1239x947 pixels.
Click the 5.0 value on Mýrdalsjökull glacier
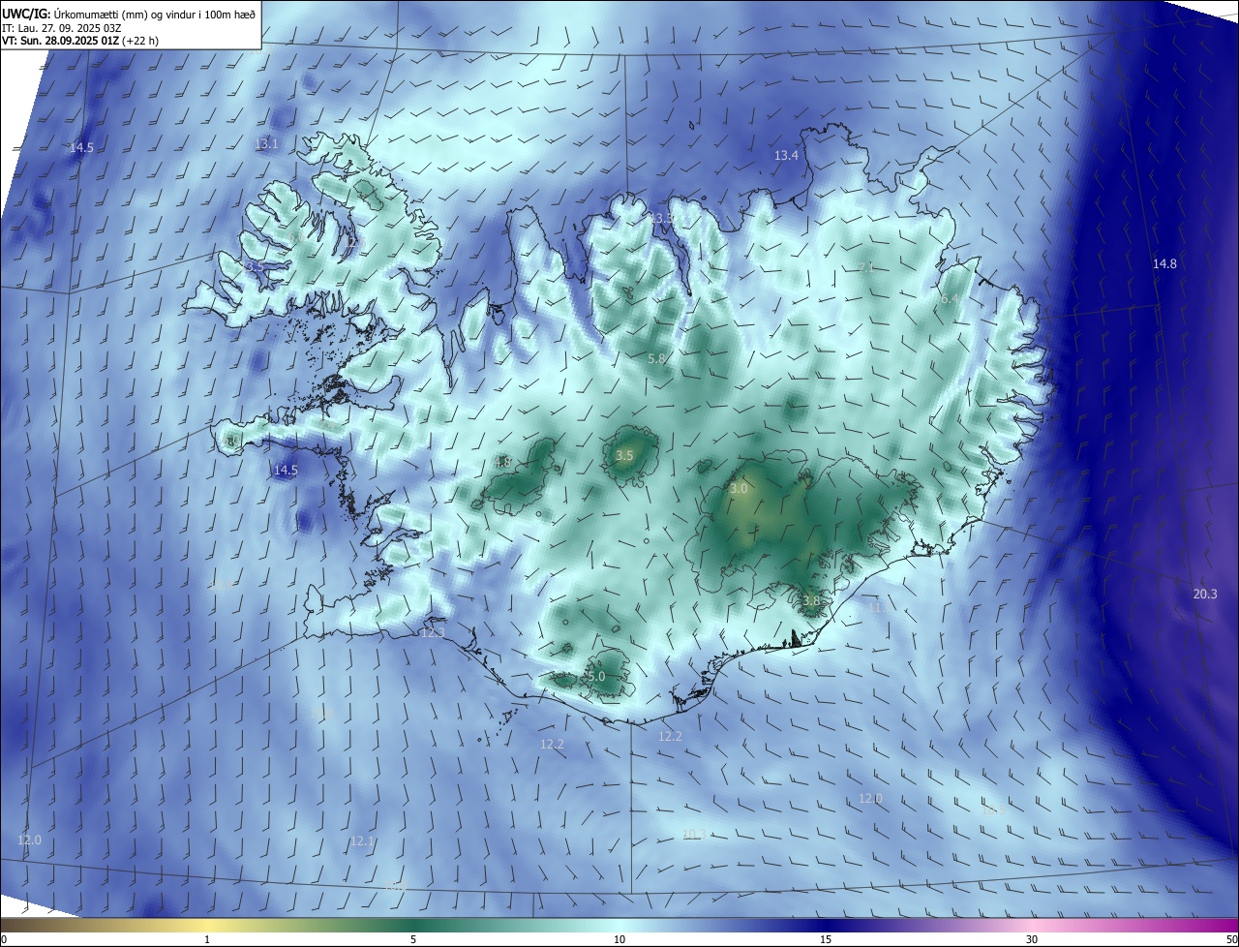[x=596, y=676]
